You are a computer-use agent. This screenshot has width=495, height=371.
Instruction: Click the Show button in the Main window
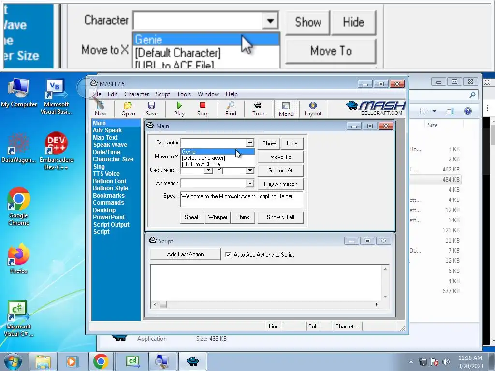click(x=269, y=143)
